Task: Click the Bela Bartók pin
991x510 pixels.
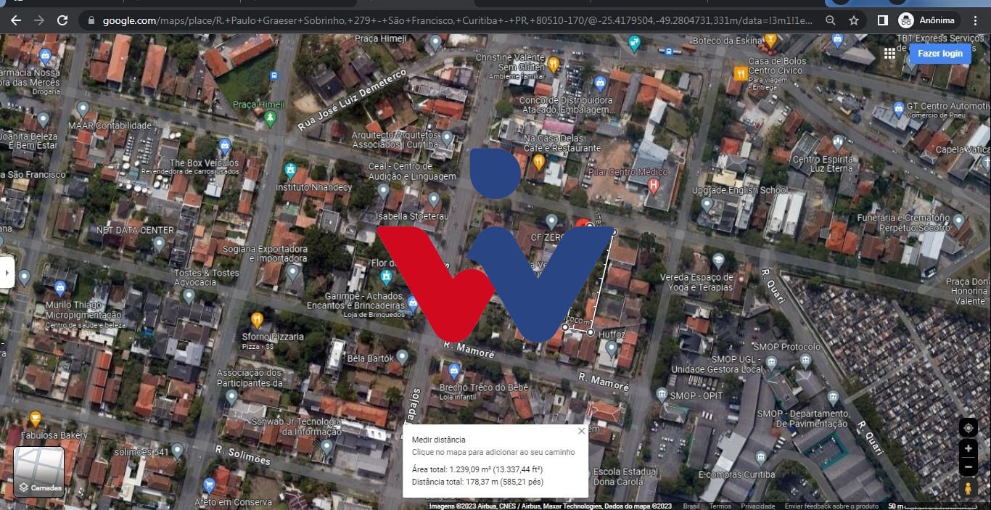Action: [x=403, y=357]
